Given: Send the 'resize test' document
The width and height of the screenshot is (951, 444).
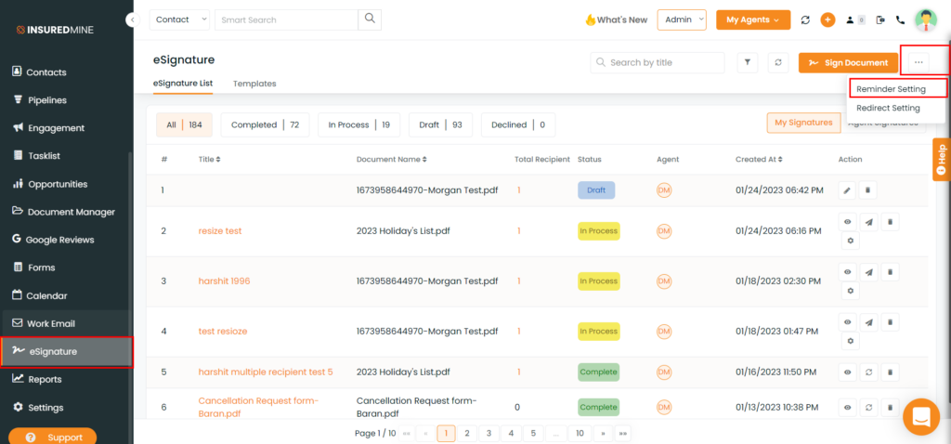Looking at the screenshot, I should (869, 222).
